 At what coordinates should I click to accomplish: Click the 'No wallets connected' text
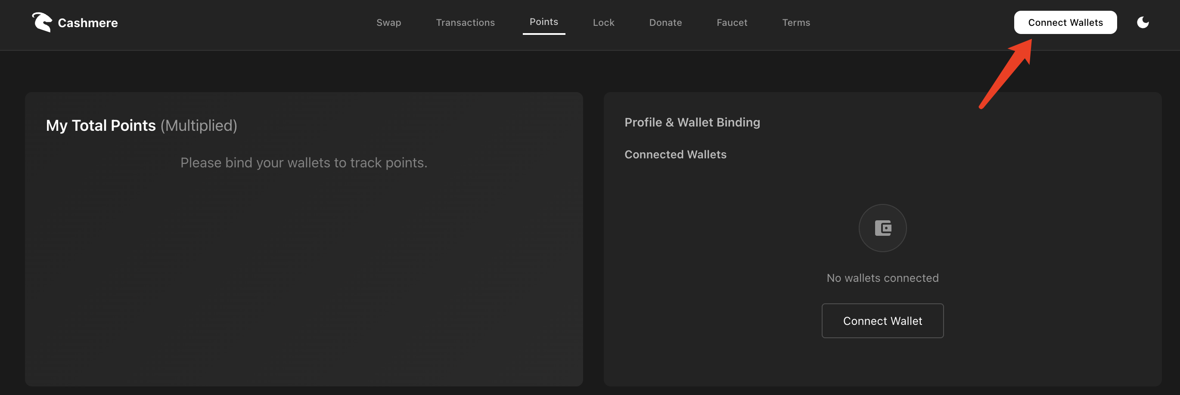tap(882, 278)
